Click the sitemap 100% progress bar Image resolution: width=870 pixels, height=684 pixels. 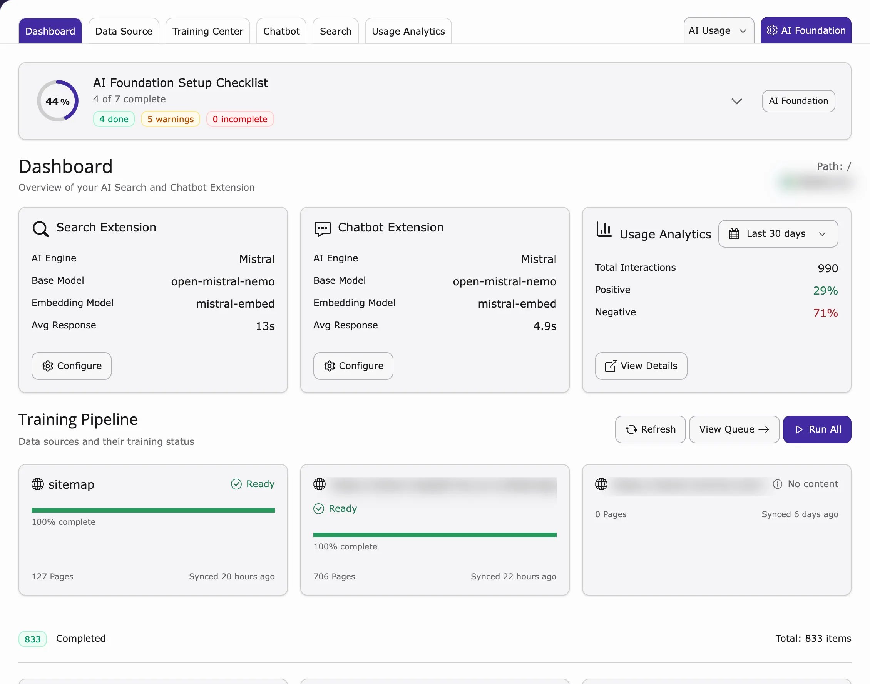tap(153, 510)
